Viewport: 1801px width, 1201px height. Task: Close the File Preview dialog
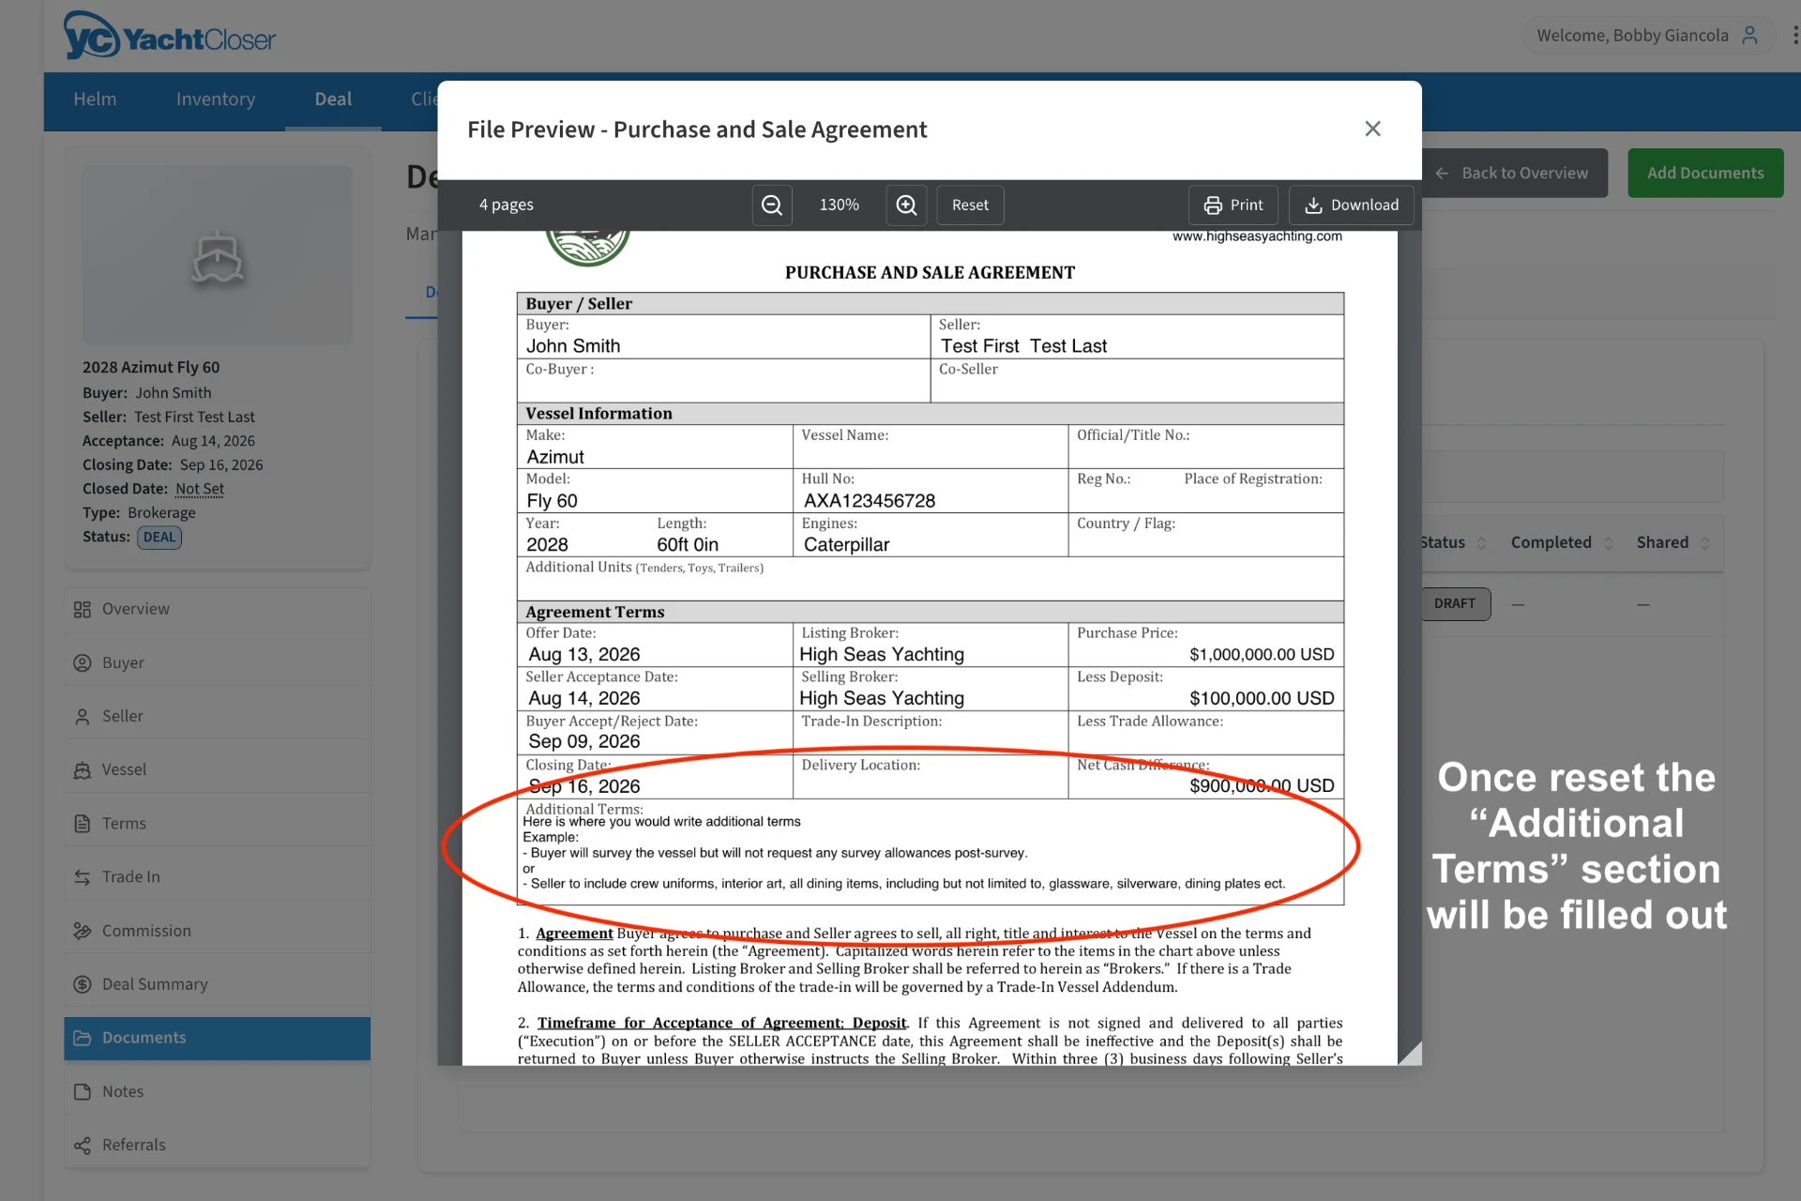1372,129
